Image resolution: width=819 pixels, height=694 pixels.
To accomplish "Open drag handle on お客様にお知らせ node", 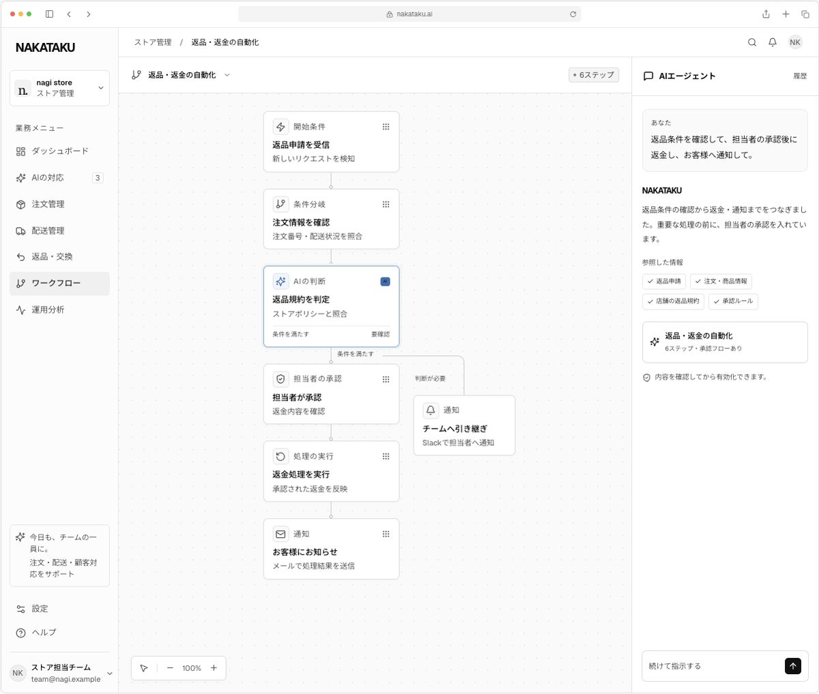I will (x=386, y=534).
